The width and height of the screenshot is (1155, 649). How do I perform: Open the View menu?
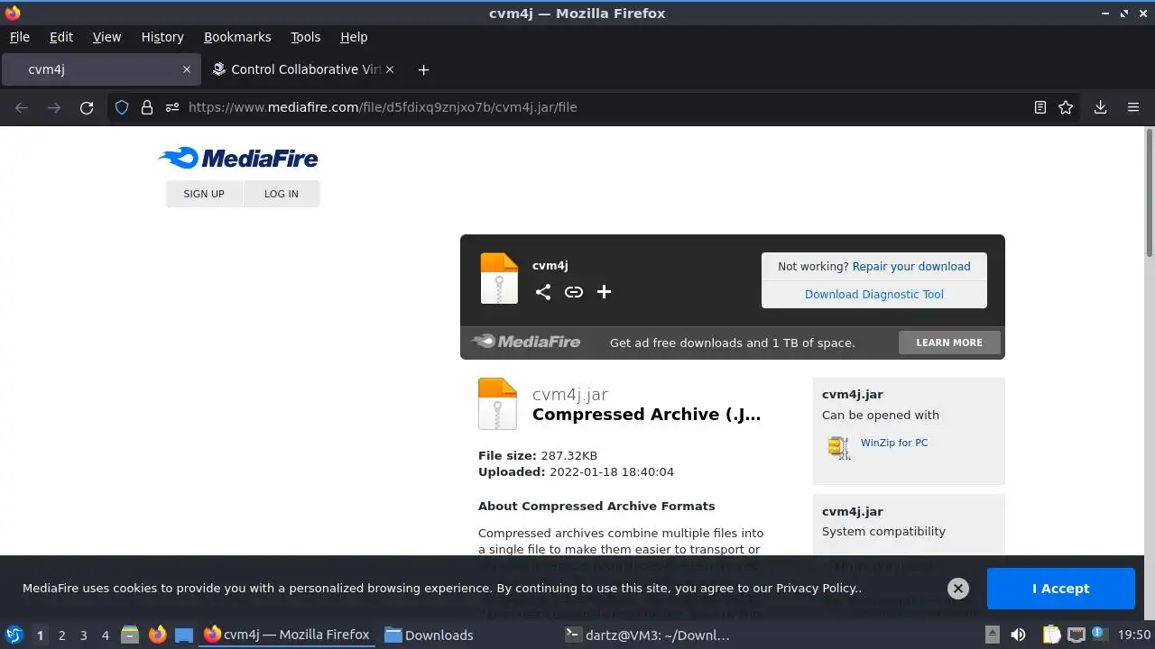(106, 37)
